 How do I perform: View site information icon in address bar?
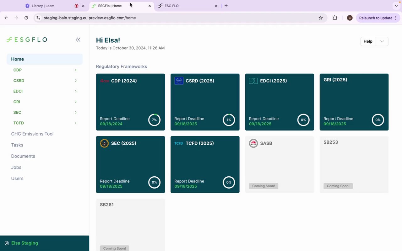[38, 18]
